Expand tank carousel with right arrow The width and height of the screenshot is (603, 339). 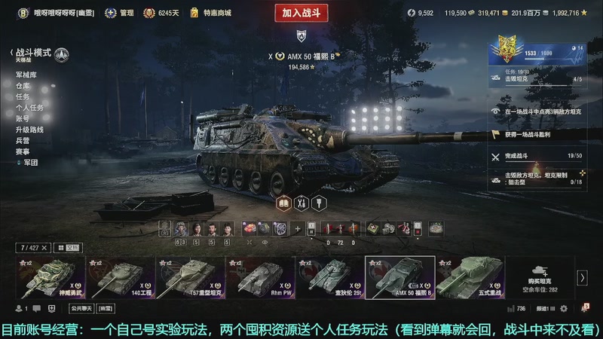point(582,278)
